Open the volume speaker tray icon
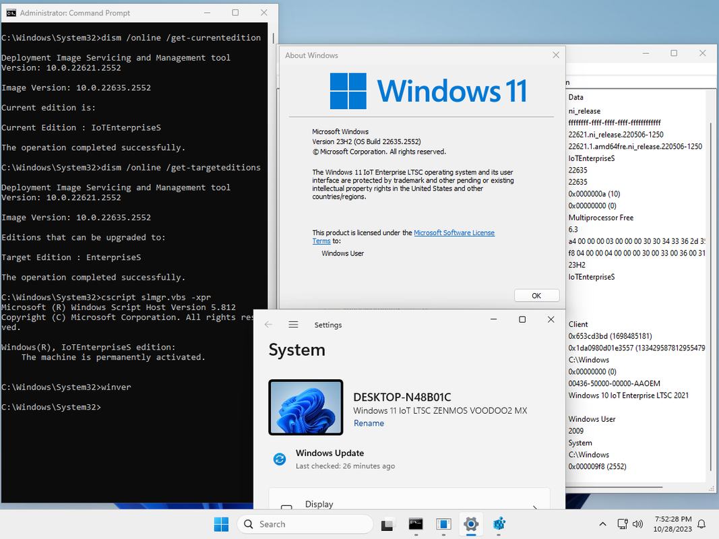This screenshot has width=719, height=539. (637, 524)
